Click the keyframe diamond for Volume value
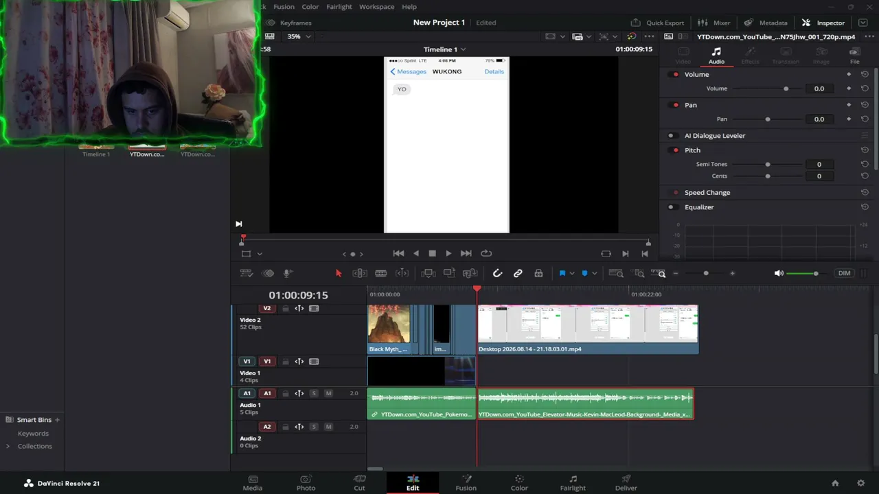Viewport: 879px width, 494px height. click(x=849, y=89)
